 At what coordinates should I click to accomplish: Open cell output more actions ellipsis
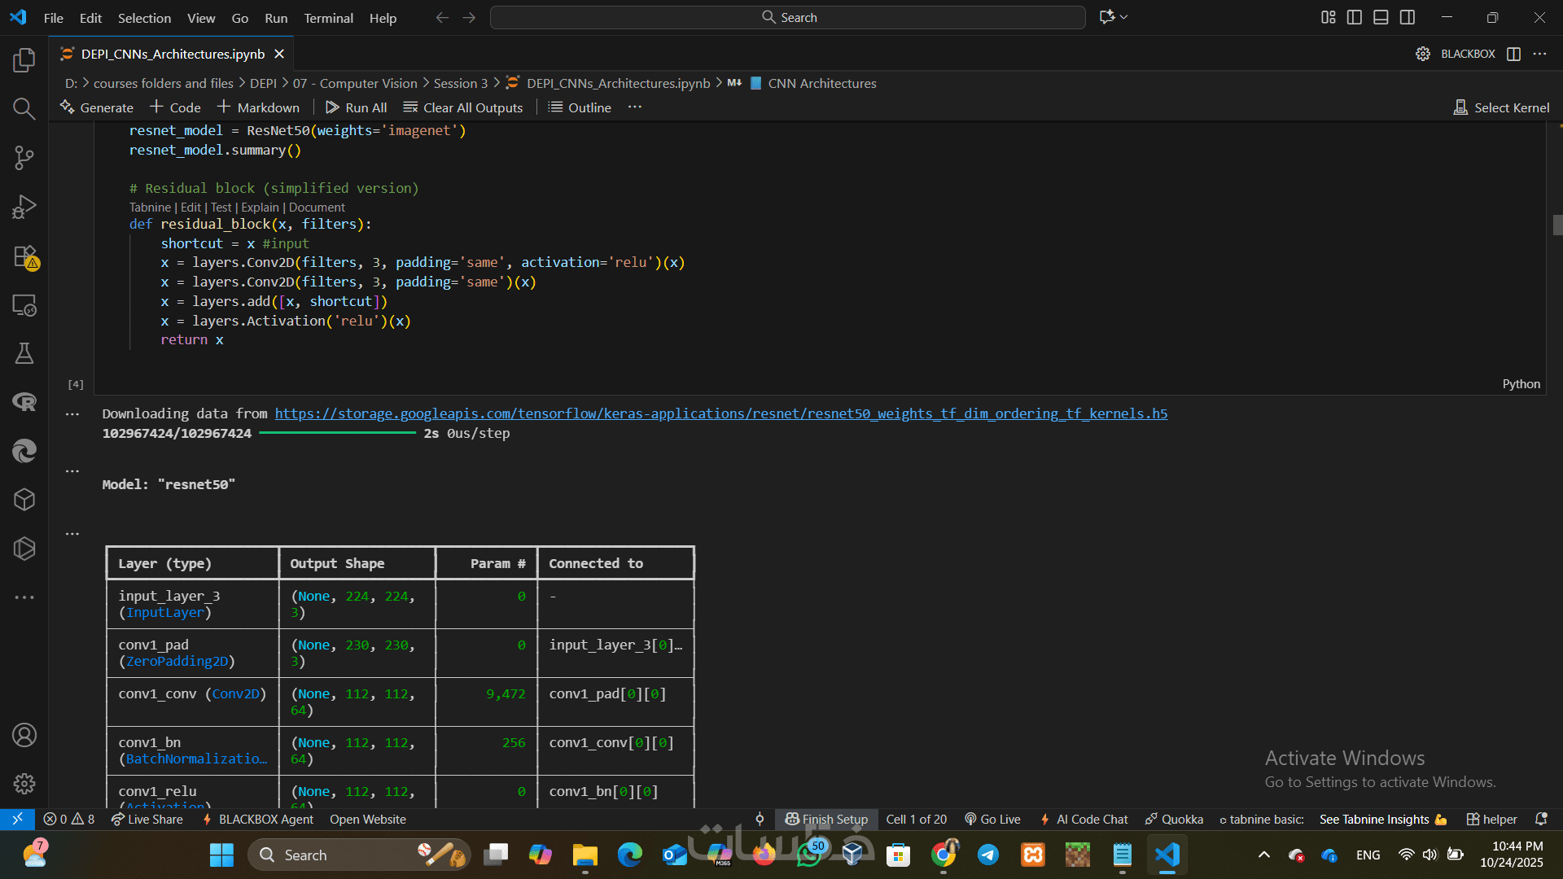tap(72, 414)
